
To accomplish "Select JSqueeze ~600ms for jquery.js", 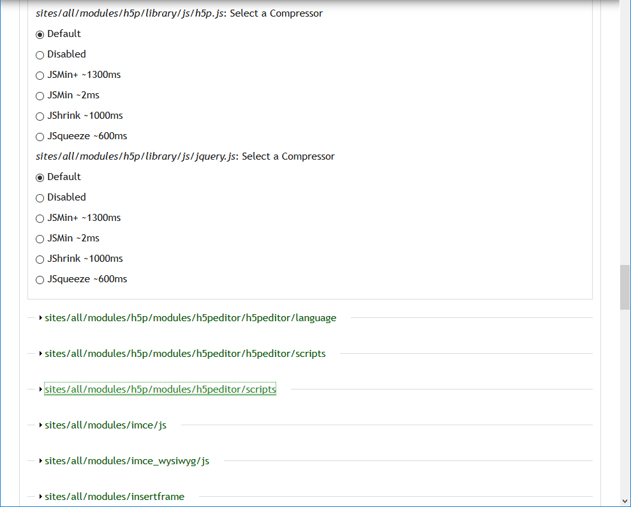I will (40, 280).
